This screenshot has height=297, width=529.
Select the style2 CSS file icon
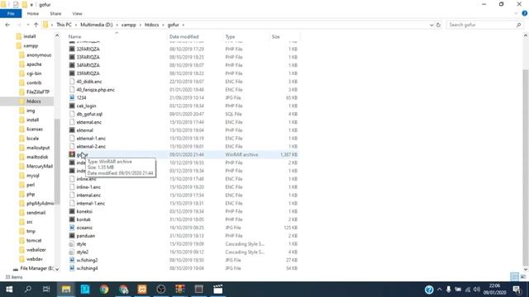click(x=72, y=252)
